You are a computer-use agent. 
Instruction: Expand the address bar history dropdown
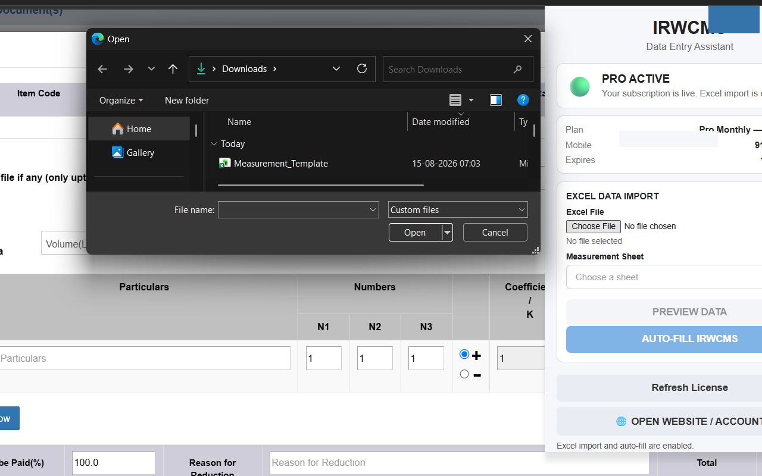pos(336,69)
